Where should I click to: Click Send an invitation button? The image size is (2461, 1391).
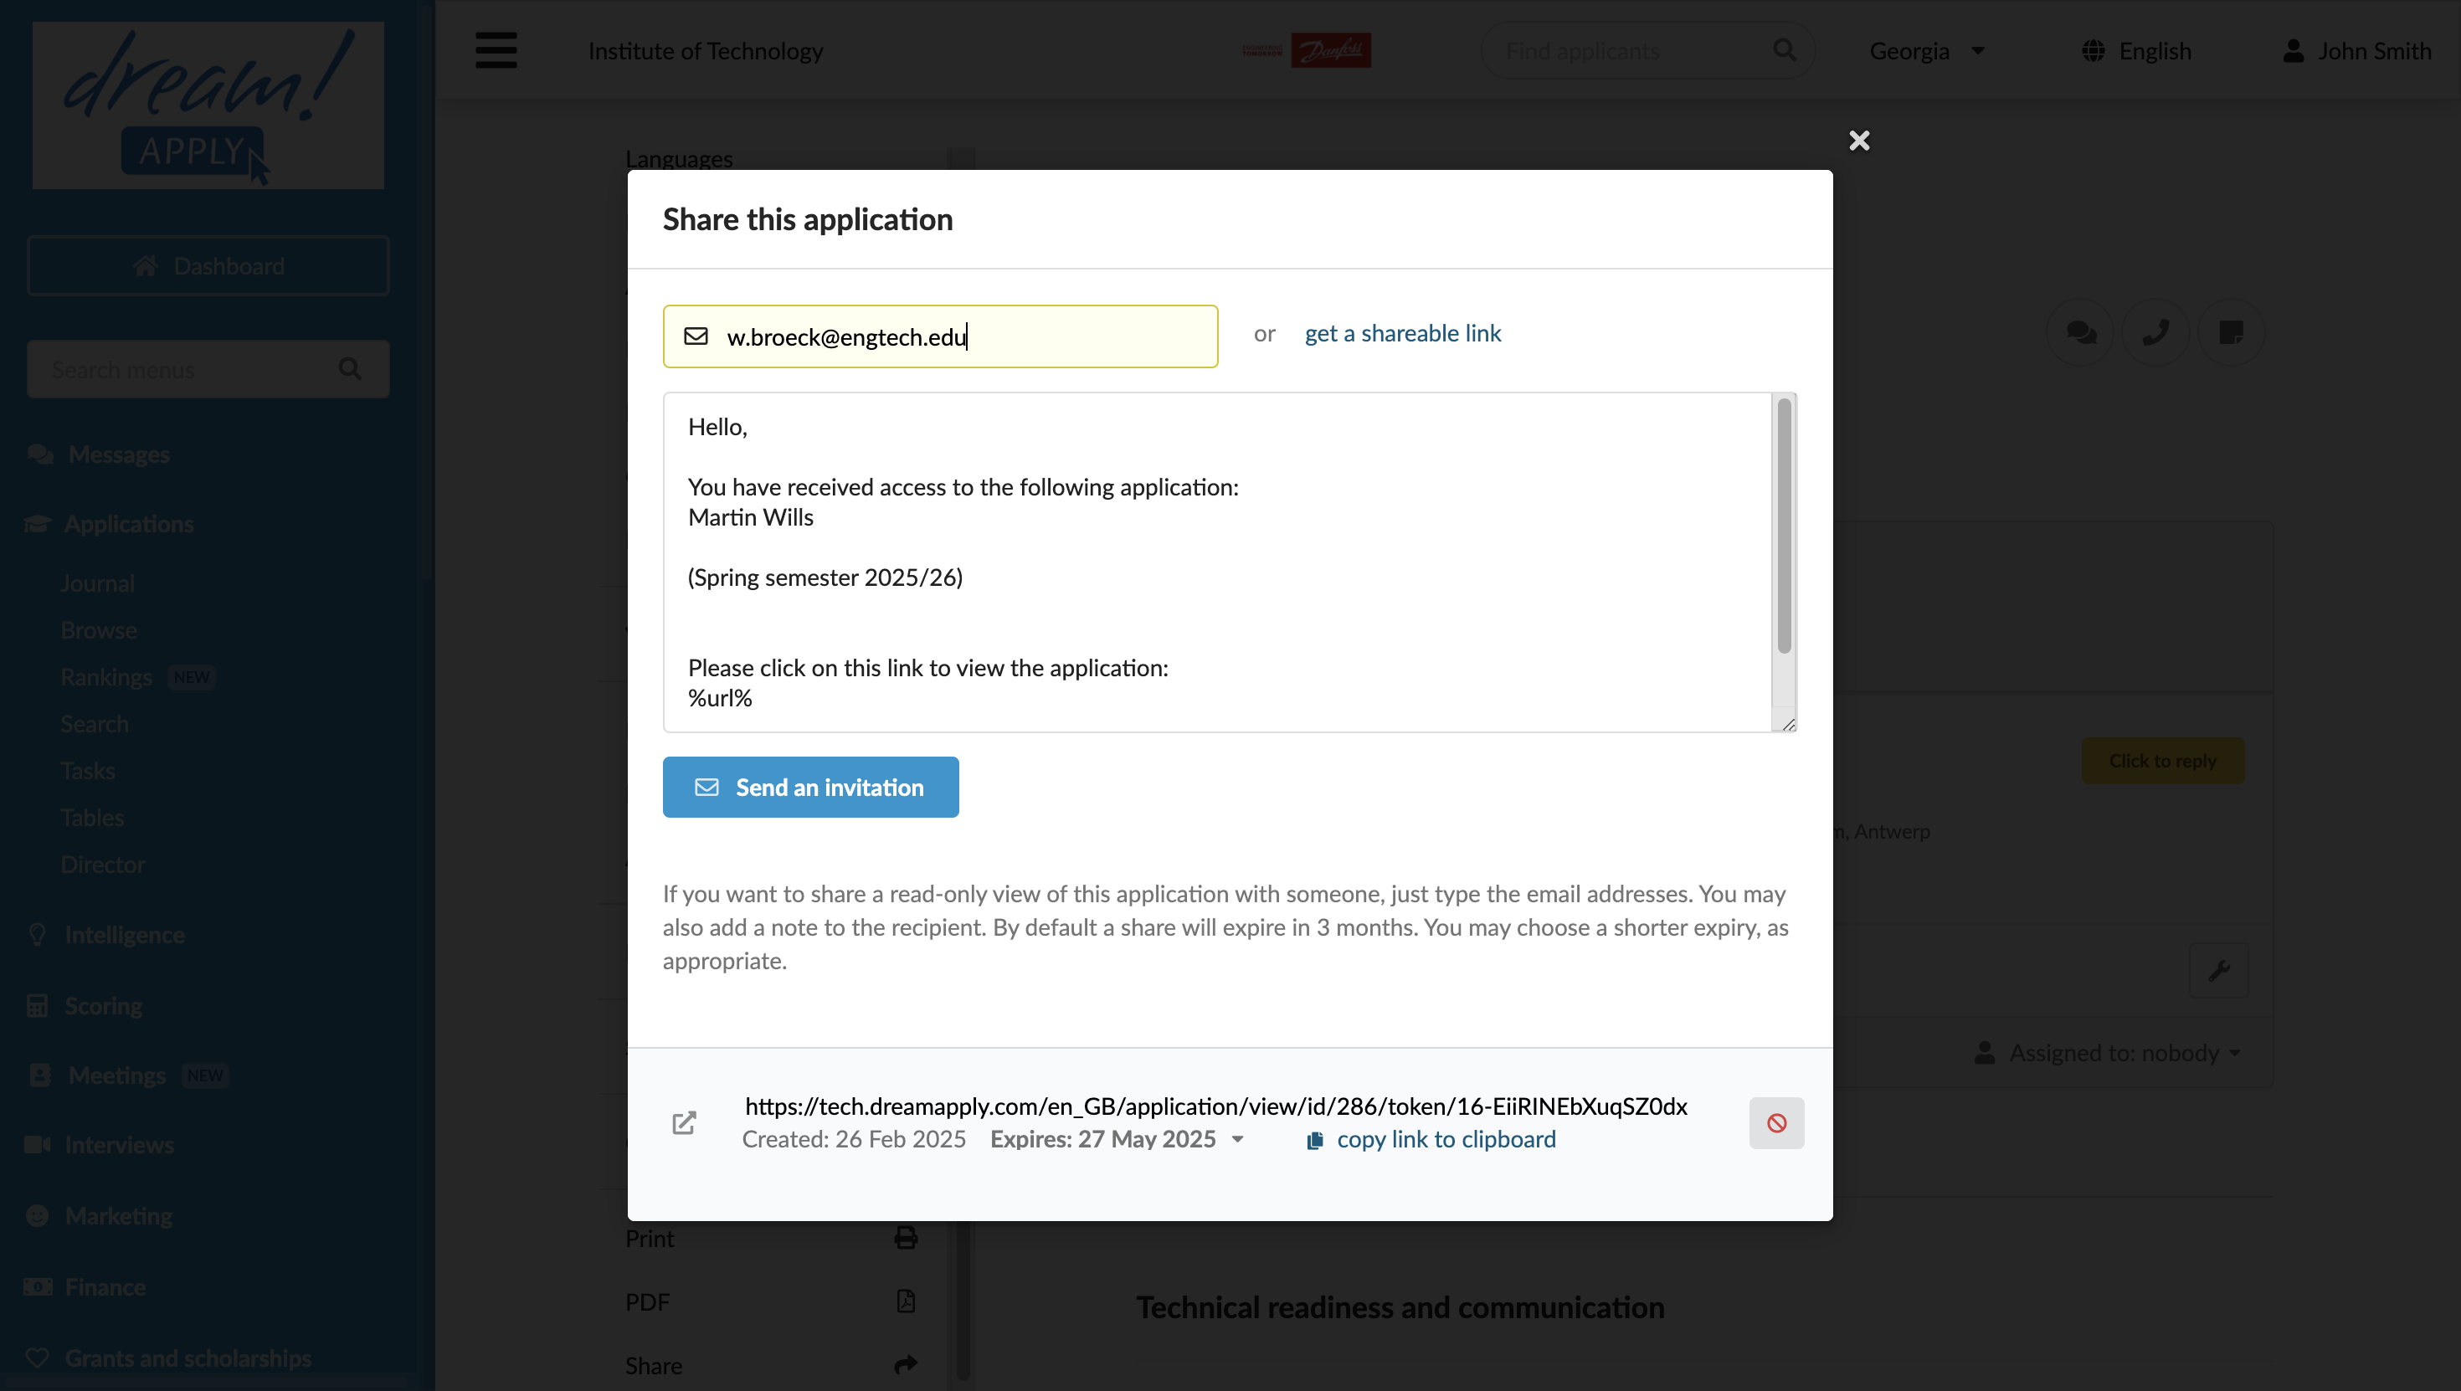(x=810, y=788)
